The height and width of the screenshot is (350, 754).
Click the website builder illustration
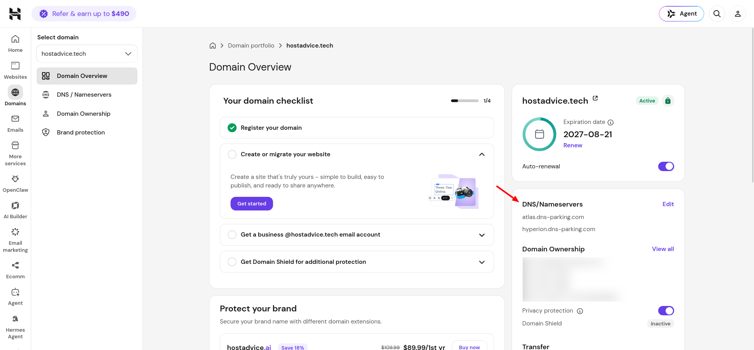tap(454, 192)
